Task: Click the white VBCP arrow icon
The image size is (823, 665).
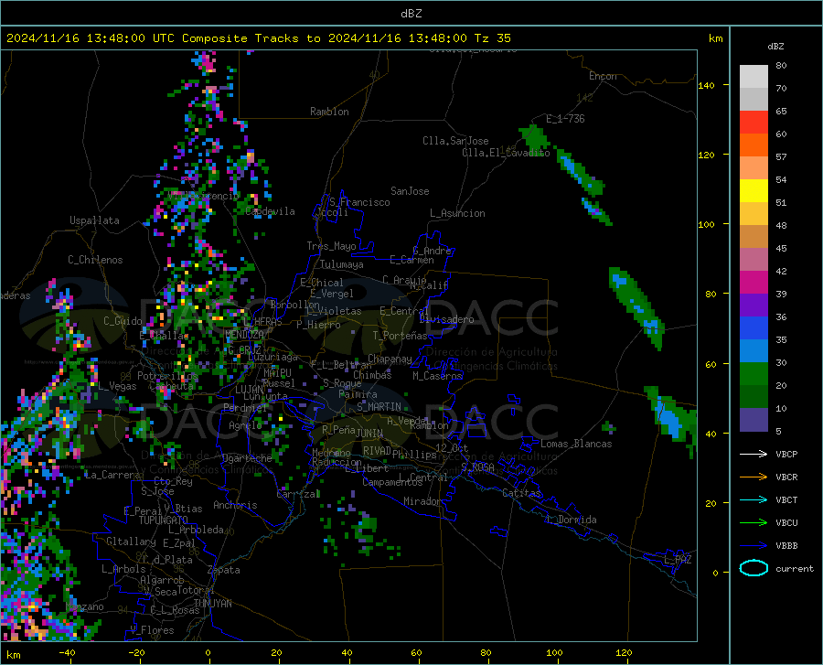Action: click(x=754, y=454)
